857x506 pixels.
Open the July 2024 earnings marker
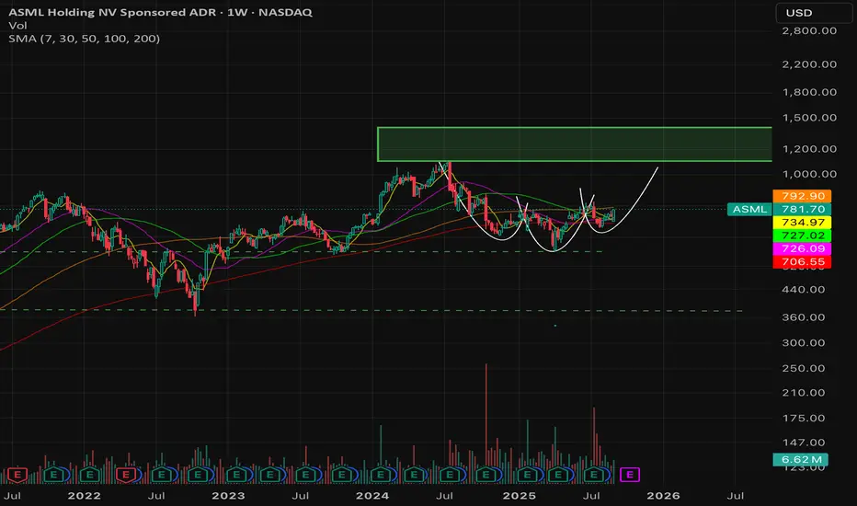tap(450, 475)
